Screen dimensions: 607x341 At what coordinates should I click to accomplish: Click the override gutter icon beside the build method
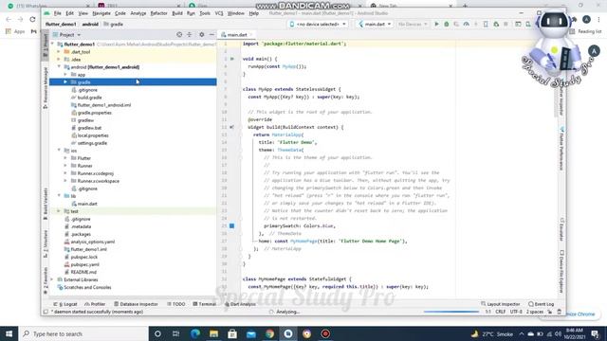[231, 127]
